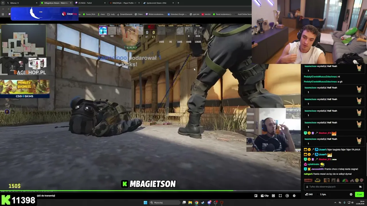Select the yellow frog quick emote
This screenshot has width=367, height=206.
(x=317, y=180)
